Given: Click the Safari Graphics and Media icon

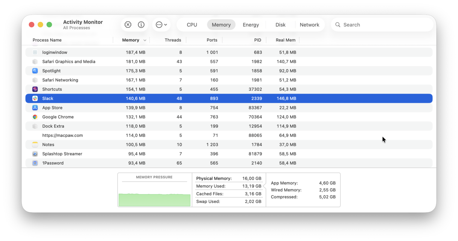Looking at the screenshot, I should coord(35,62).
